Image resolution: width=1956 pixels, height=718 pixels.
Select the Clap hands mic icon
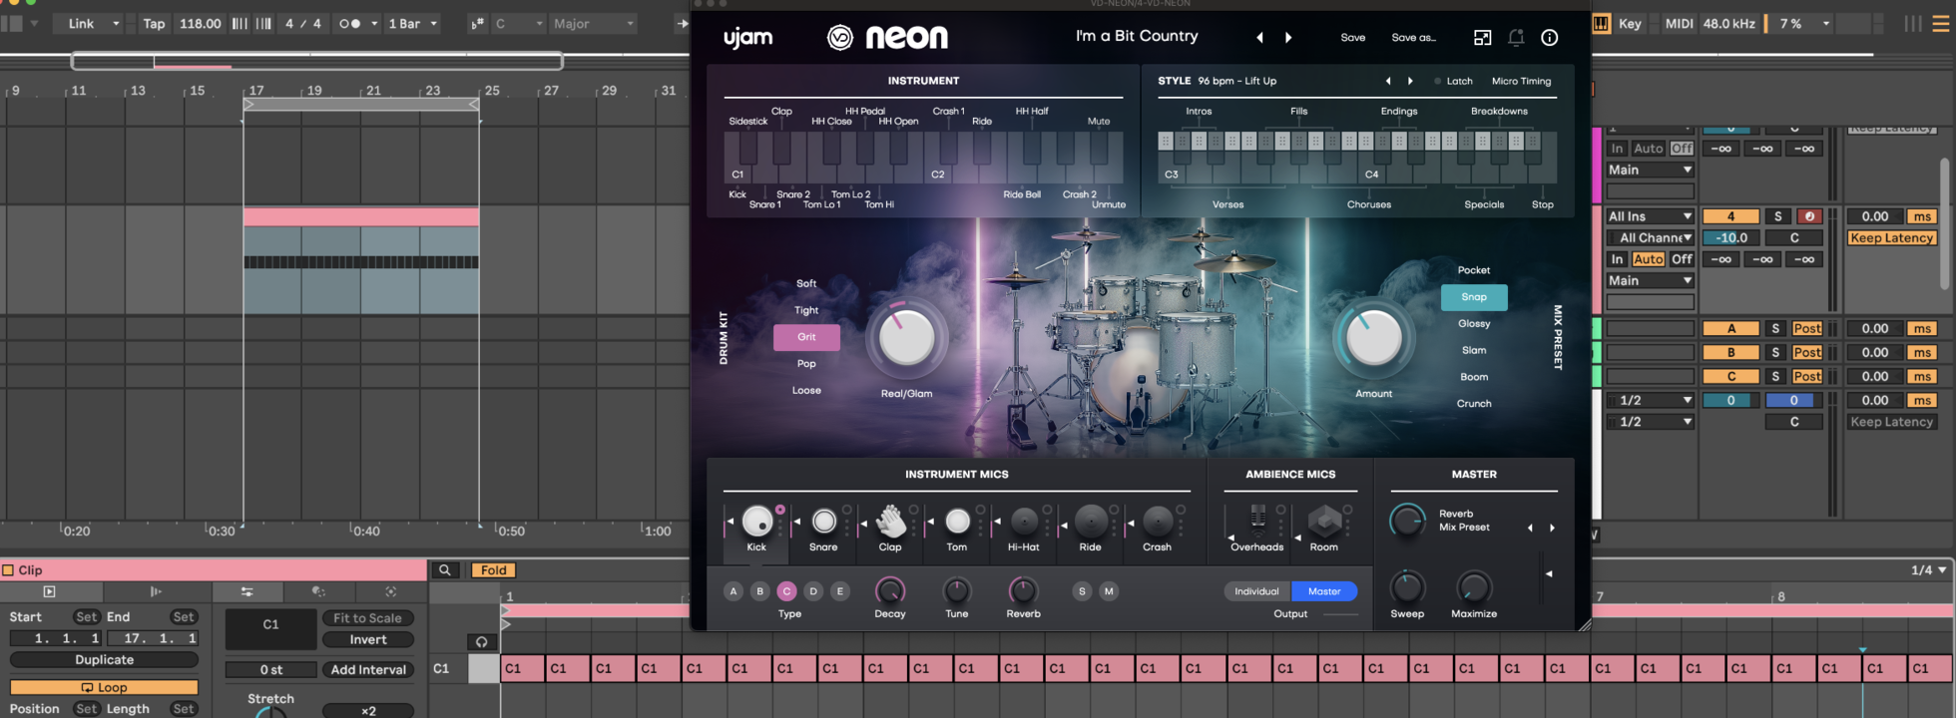pyautogui.click(x=890, y=521)
